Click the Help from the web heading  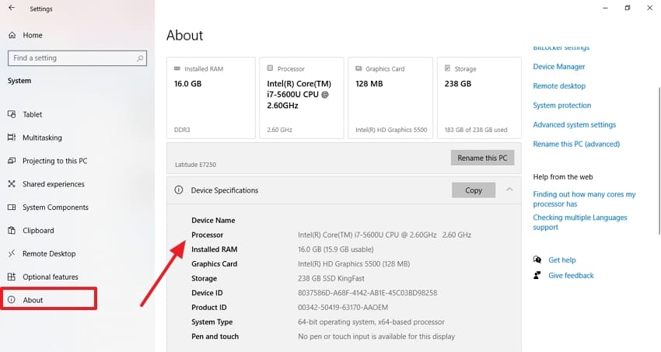pos(563,177)
